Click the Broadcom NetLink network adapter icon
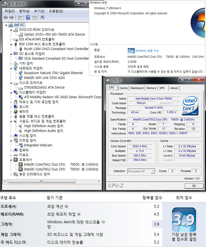The image size is (206, 248). pyautogui.click(x=21, y=73)
